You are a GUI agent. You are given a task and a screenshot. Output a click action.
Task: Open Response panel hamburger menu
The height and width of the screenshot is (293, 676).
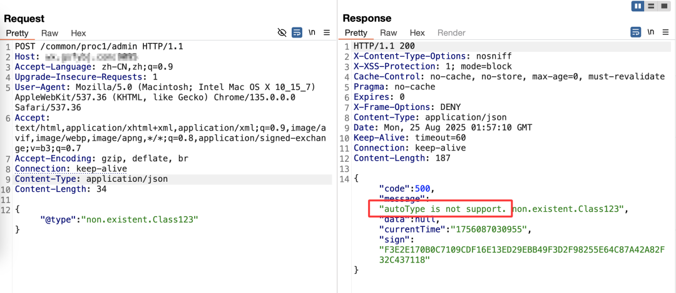[x=665, y=32]
